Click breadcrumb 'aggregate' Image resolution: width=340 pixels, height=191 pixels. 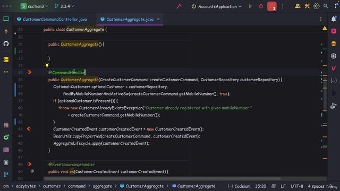pyautogui.click(x=103, y=186)
